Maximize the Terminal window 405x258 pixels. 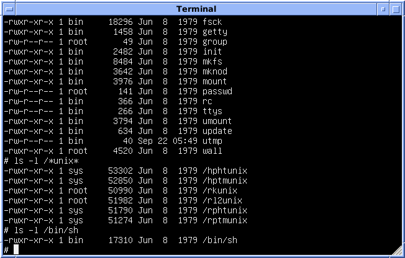point(396,9)
